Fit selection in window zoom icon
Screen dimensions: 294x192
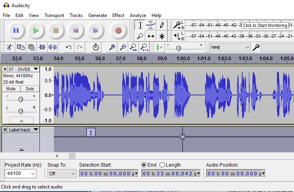(x=134, y=47)
